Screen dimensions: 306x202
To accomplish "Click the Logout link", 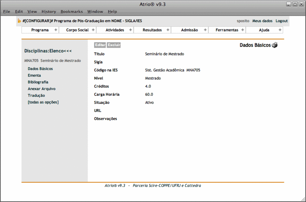I will (x=282, y=21).
